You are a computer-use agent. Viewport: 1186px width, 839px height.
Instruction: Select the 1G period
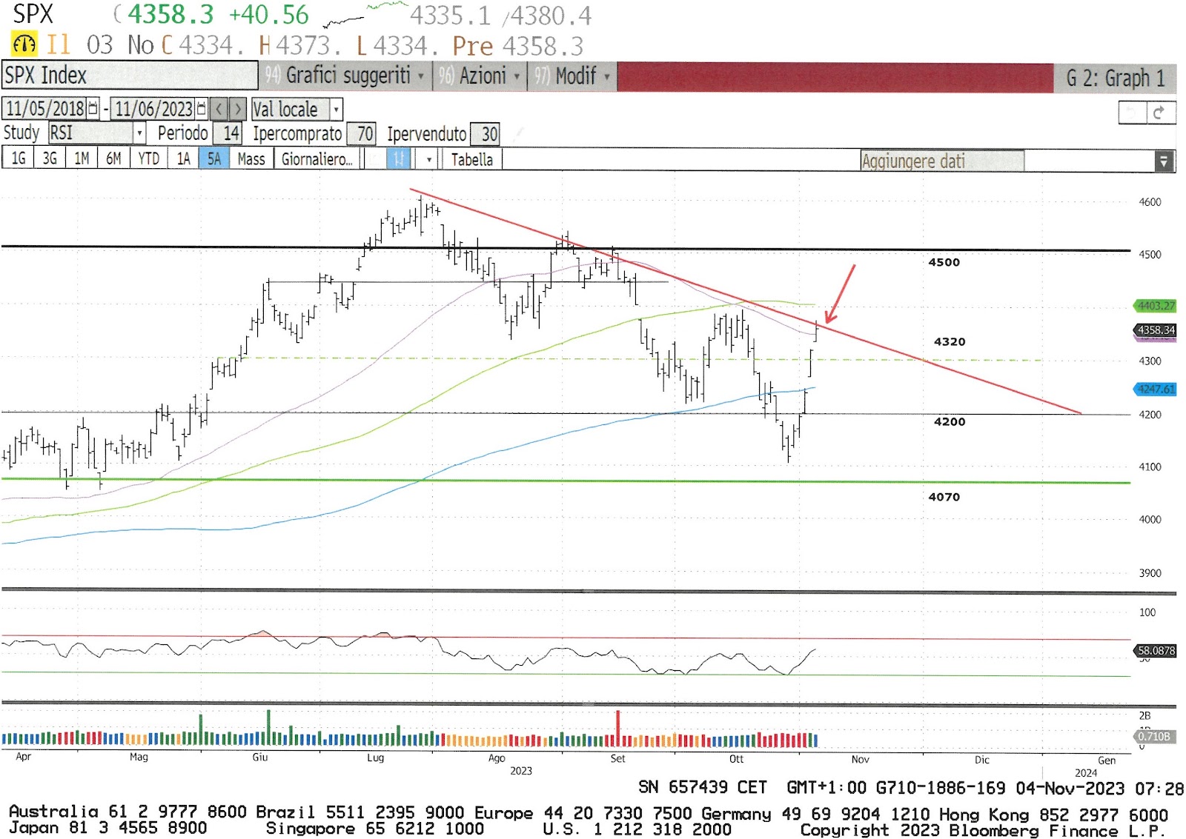[x=18, y=158]
